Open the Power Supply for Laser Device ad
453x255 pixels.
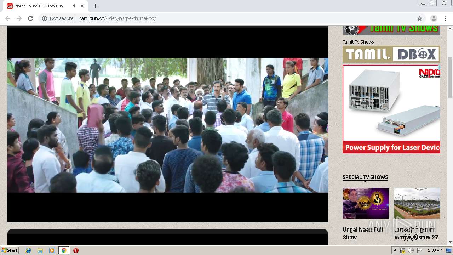(x=391, y=109)
